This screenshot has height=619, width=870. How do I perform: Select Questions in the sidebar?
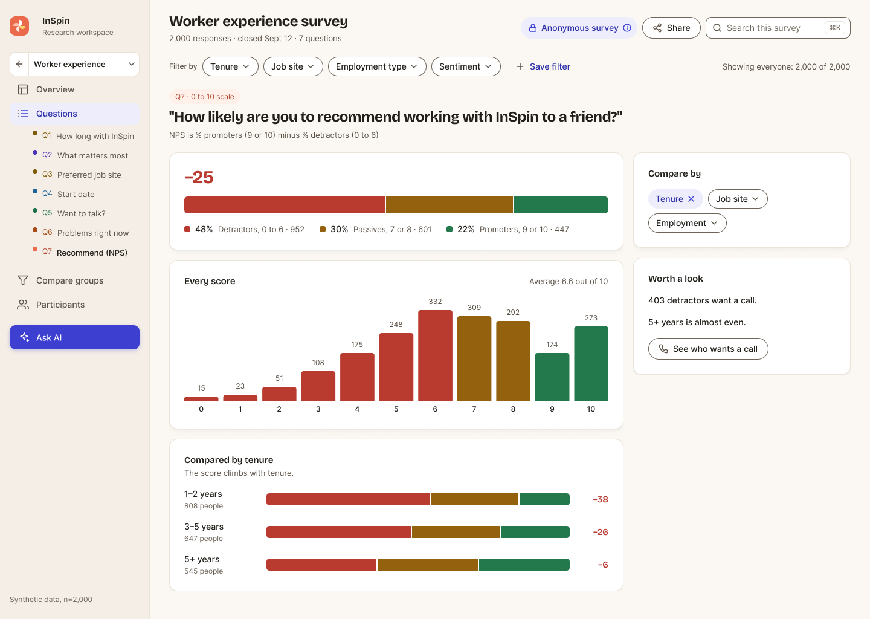75,114
